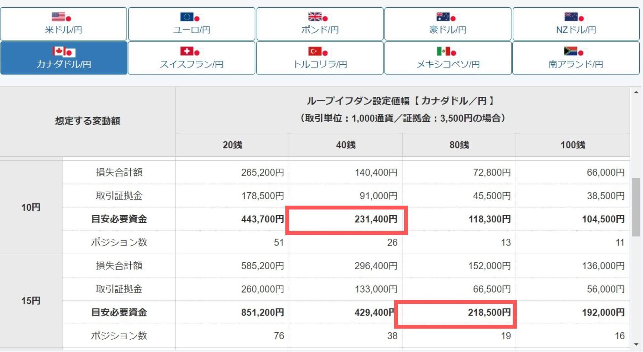Viewport: 643px width, 352px height.
Task: Click the 231,400円 cell
Action: [346, 219]
